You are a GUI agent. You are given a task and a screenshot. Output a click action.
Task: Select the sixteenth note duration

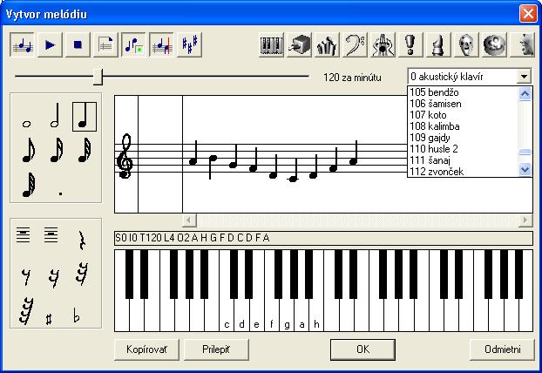click(x=57, y=150)
